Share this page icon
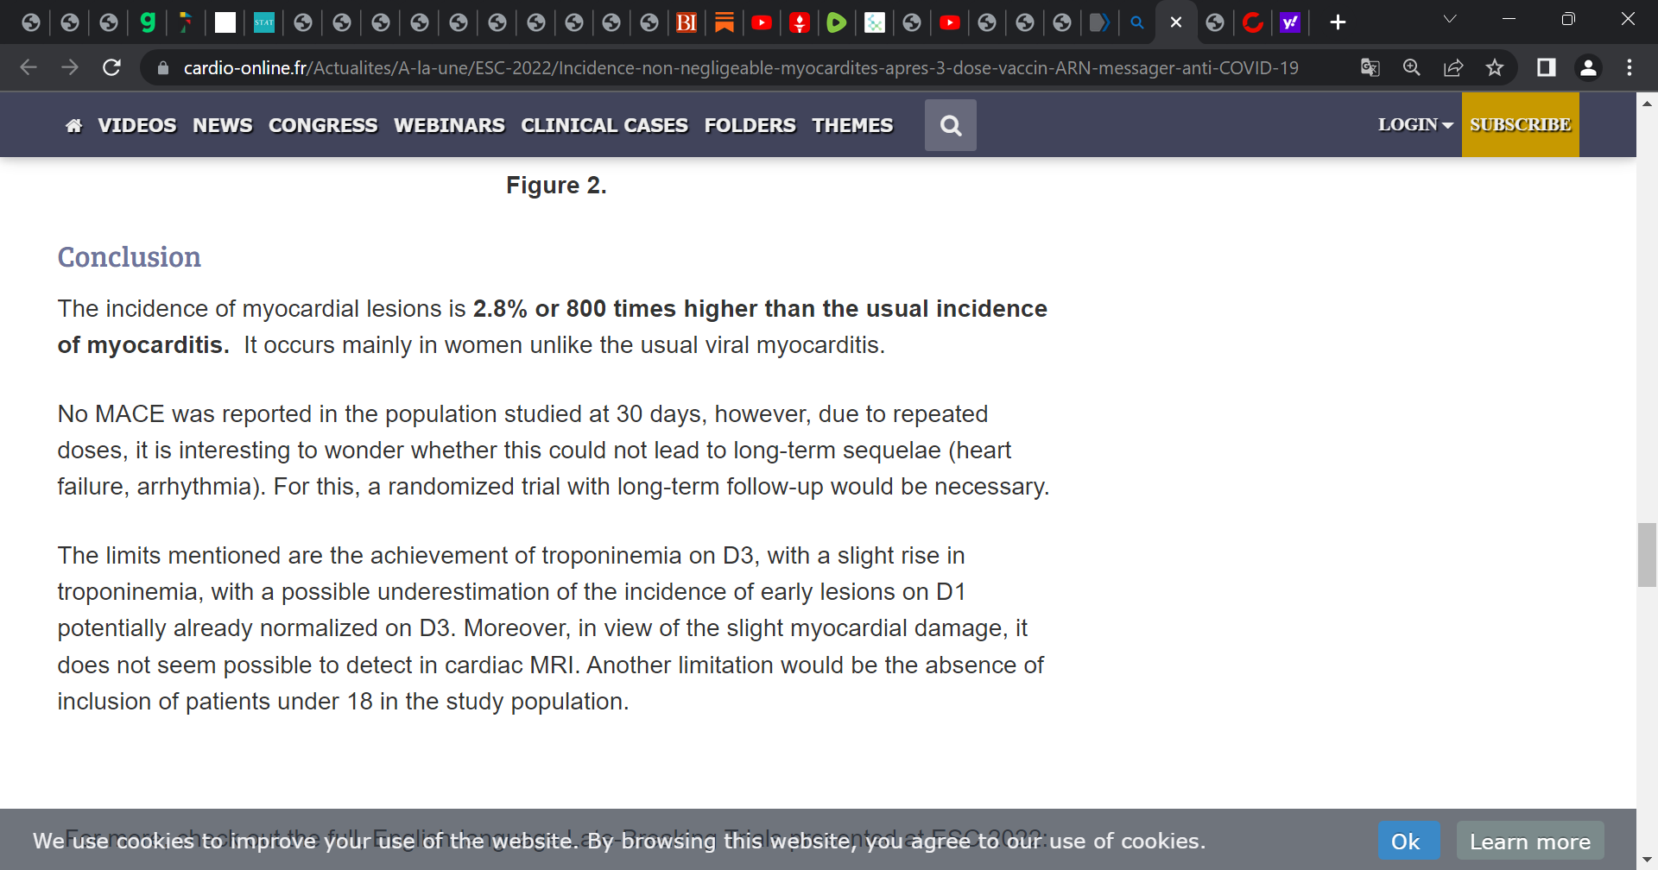1658x870 pixels. click(x=1453, y=67)
